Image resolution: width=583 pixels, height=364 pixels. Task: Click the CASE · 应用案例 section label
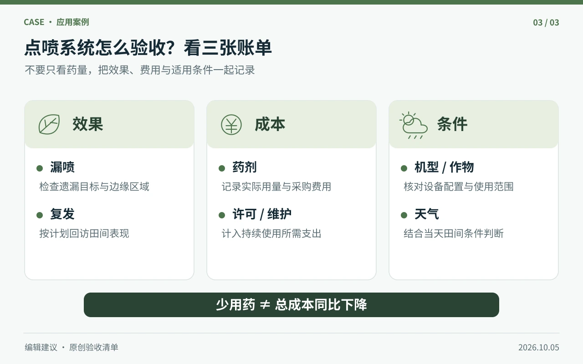56,22
